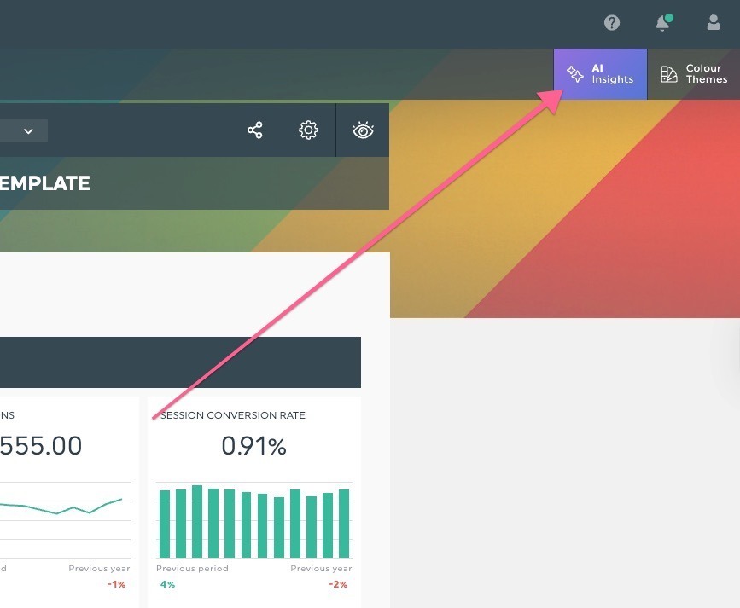The height and width of the screenshot is (608, 740).
Task: Click last bar in Session Conversion Rate chart
Action: pos(344,524)
